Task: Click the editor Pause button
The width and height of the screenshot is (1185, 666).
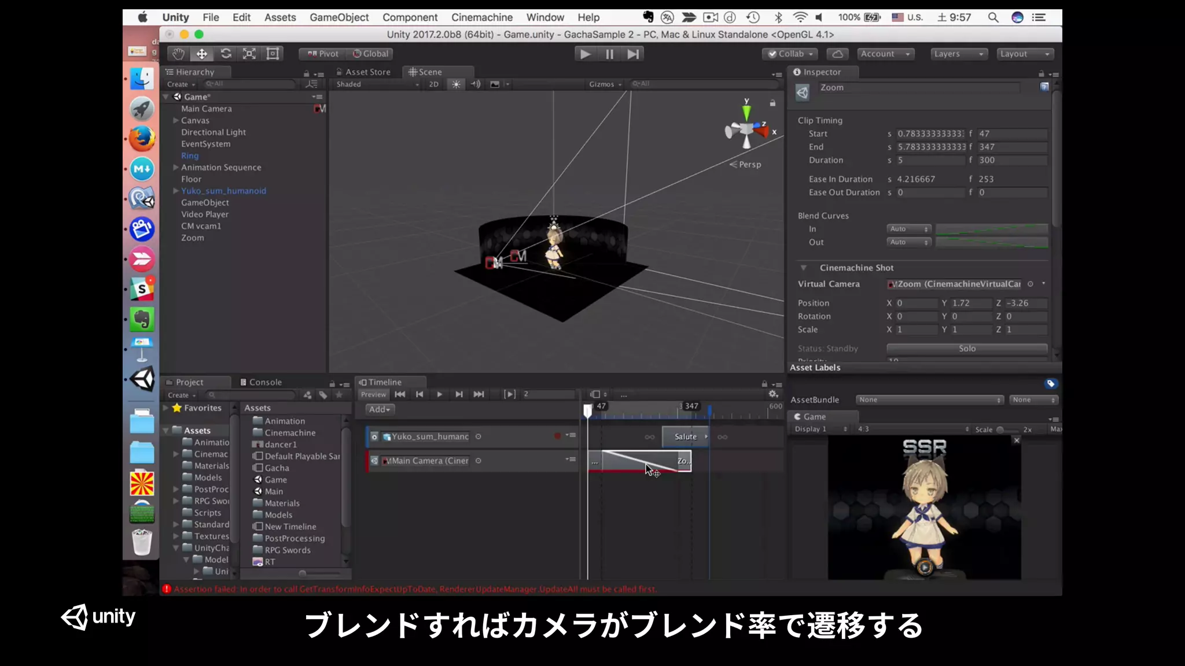Action: pyautogui.click(x=609, y=54)
